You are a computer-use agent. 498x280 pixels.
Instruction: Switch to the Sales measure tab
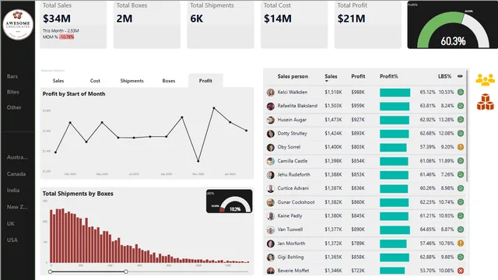click(x=58, y=81)
